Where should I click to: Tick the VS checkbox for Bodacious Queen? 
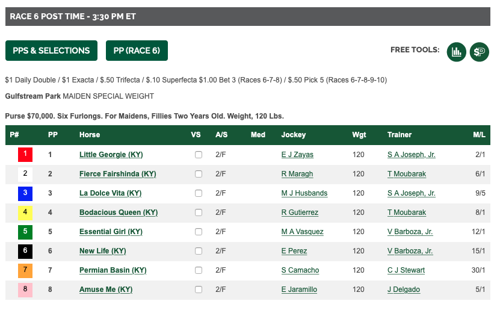coord(199,212)
